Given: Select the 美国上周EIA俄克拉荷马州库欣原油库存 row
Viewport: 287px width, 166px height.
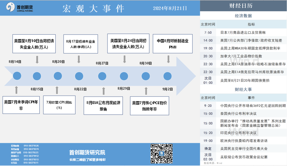Looking at the screenshot, I should click(x=243, y=72).
